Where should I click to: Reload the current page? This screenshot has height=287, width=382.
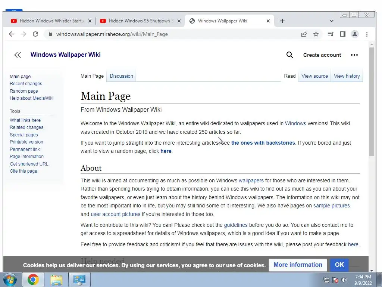(x=35, y=34)
